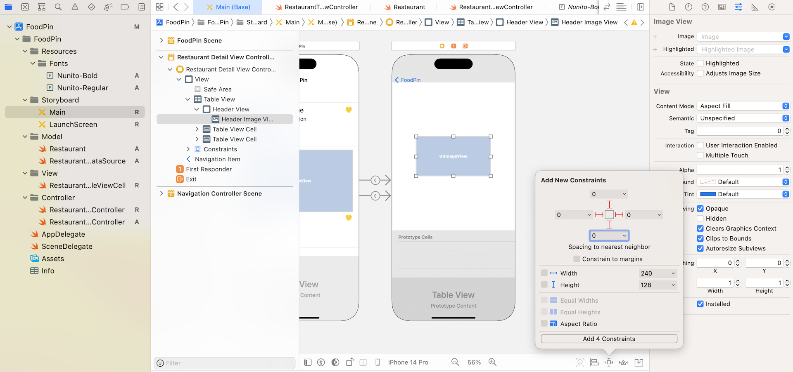Expand the Navigation Controller Scene

coord(161,193)
